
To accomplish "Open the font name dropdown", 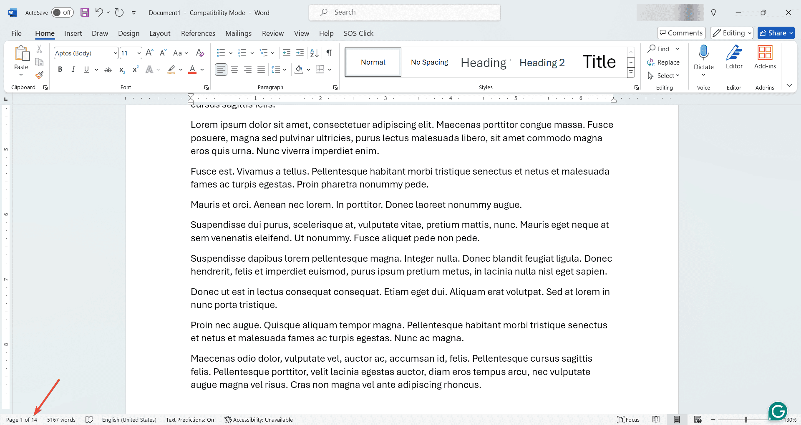I will pyautogui.click(x=116, y=53).
